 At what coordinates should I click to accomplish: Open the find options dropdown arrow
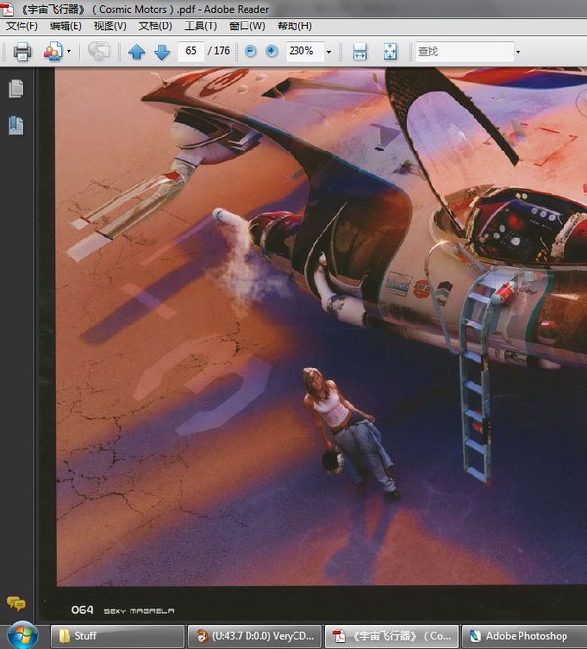tap(518, 52)
